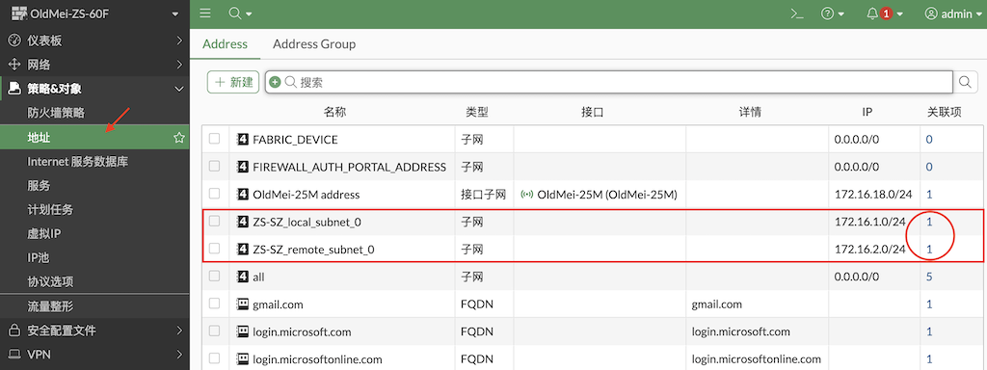Open the CLI console icon
987x370 pixels.
797,13
